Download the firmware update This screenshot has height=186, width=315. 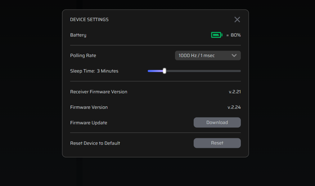pyautogui.click(x=217, y=122)
